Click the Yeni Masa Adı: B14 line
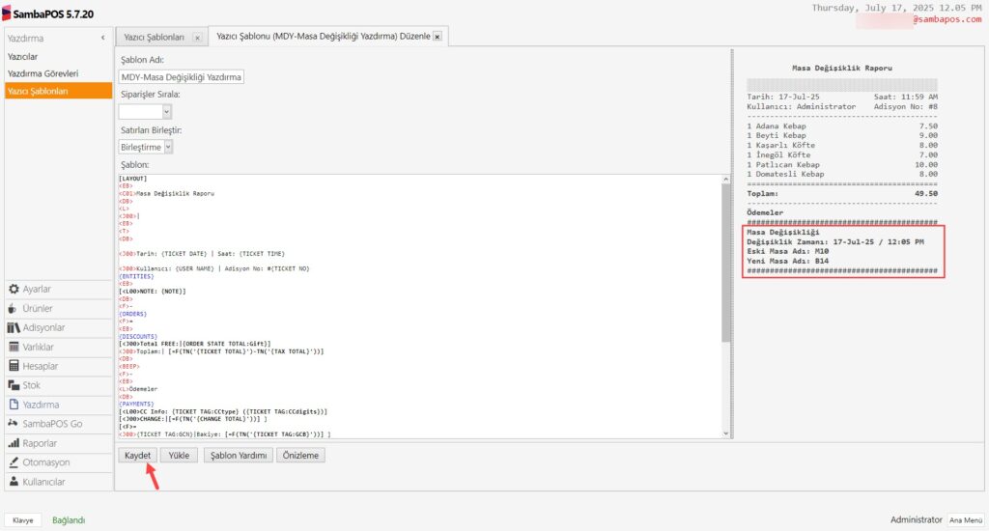The height and width of the screenshot is (531, 989). [x=788, y=261]
